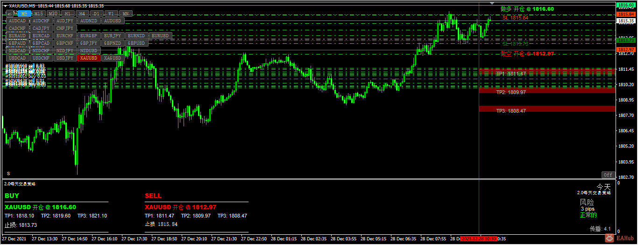Click the TP3: 1808.47 dark red zone

(548, 109)
